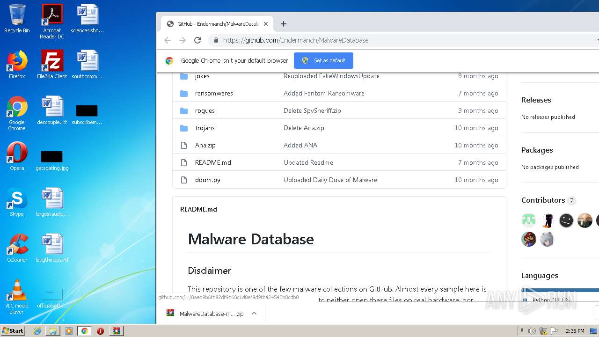Open the CCleaner desktop shortcut

coord(17,248)
